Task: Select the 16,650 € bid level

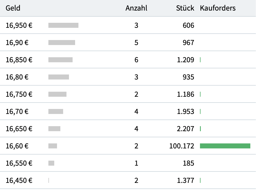Action: pyautogui.click(x=19, y=129)
